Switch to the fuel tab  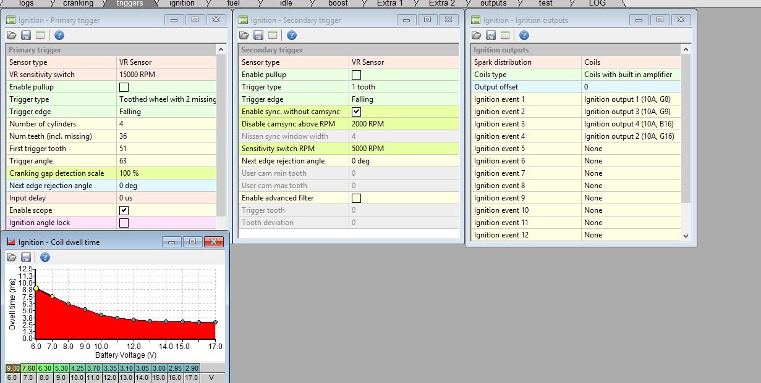coord(233,3)
